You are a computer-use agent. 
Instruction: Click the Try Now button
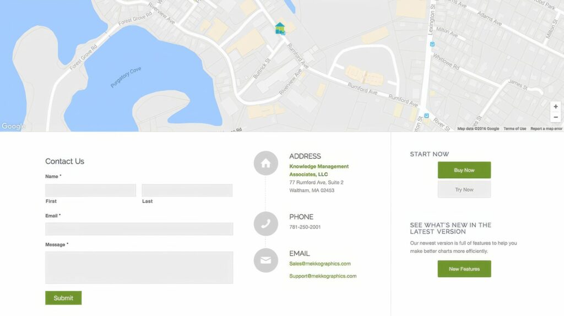(464, 189)
